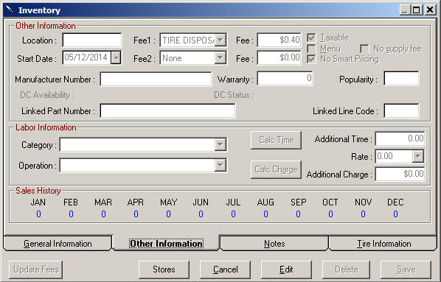
Task: Toggle the Taxable checkbox
Action: pos(311,38)
